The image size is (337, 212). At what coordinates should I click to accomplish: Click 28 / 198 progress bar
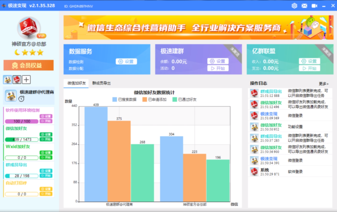(22, 176)
